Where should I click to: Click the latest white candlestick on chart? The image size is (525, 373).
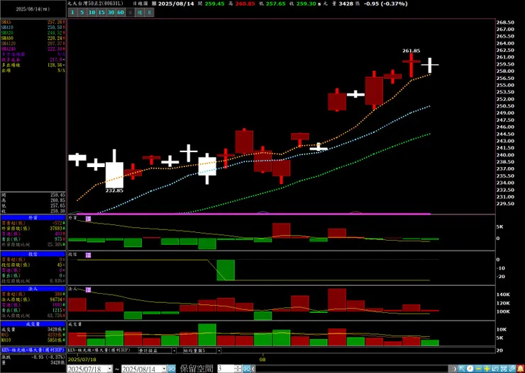[430, 65]
